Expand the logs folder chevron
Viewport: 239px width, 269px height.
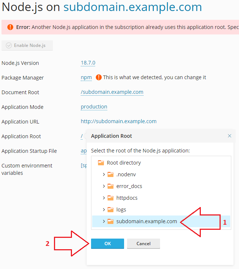(x=104, y=210)
